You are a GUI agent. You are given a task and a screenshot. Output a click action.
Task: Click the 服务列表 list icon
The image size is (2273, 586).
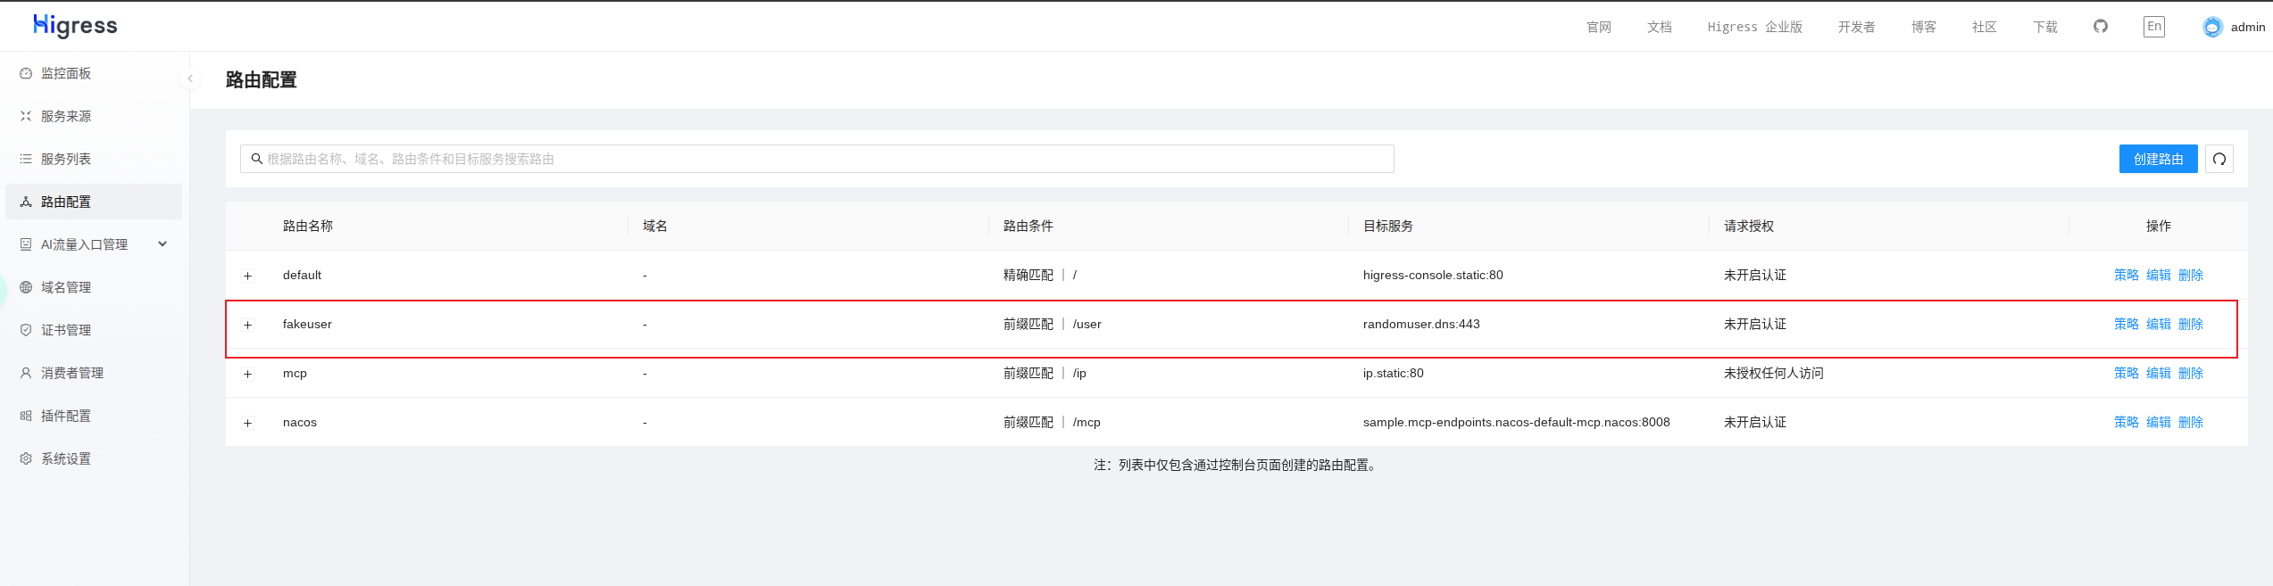[x=26, y=159]
